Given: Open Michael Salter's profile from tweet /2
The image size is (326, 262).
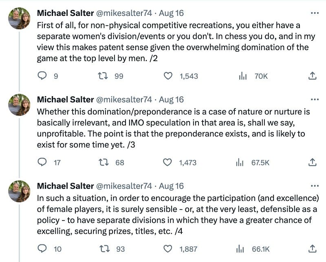Looking at the screenshot, I should pyautogui.click(x=65, y=12).
